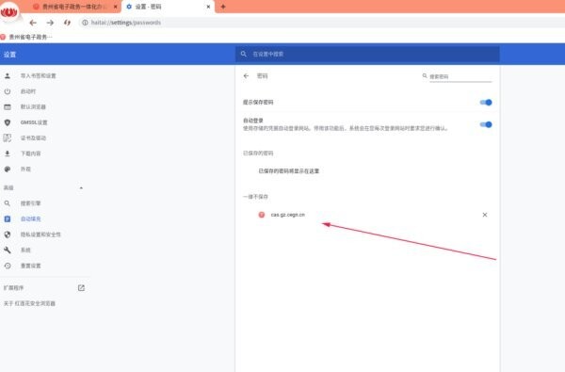
Task: Close the 设置 - 密码 tab
Action: 208,7
